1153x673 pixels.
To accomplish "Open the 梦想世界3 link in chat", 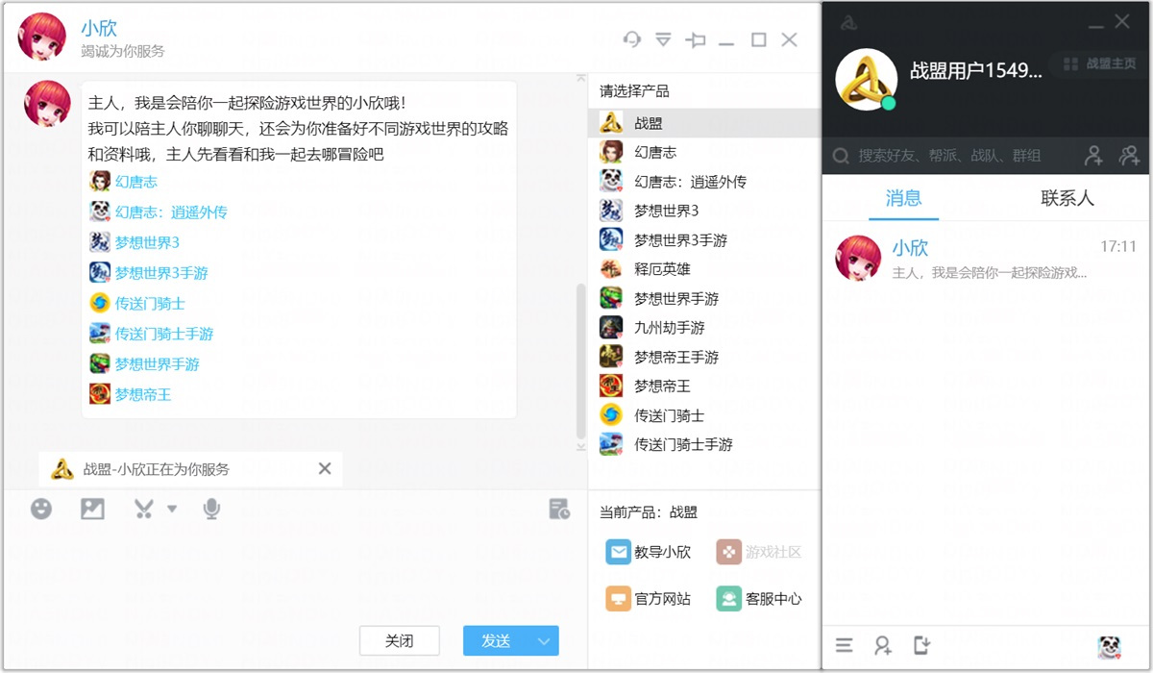I will [x=147, y=242].
